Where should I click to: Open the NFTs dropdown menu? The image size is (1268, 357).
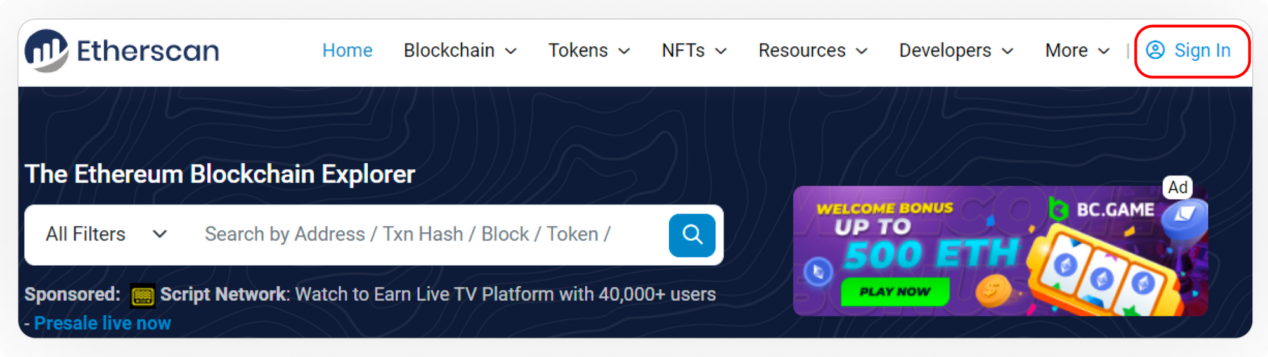(x=694, y=51)
